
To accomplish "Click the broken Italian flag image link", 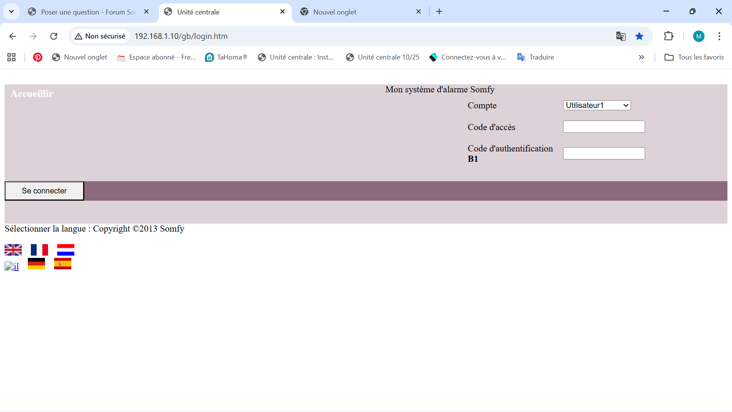I will (x=11, y=266).
